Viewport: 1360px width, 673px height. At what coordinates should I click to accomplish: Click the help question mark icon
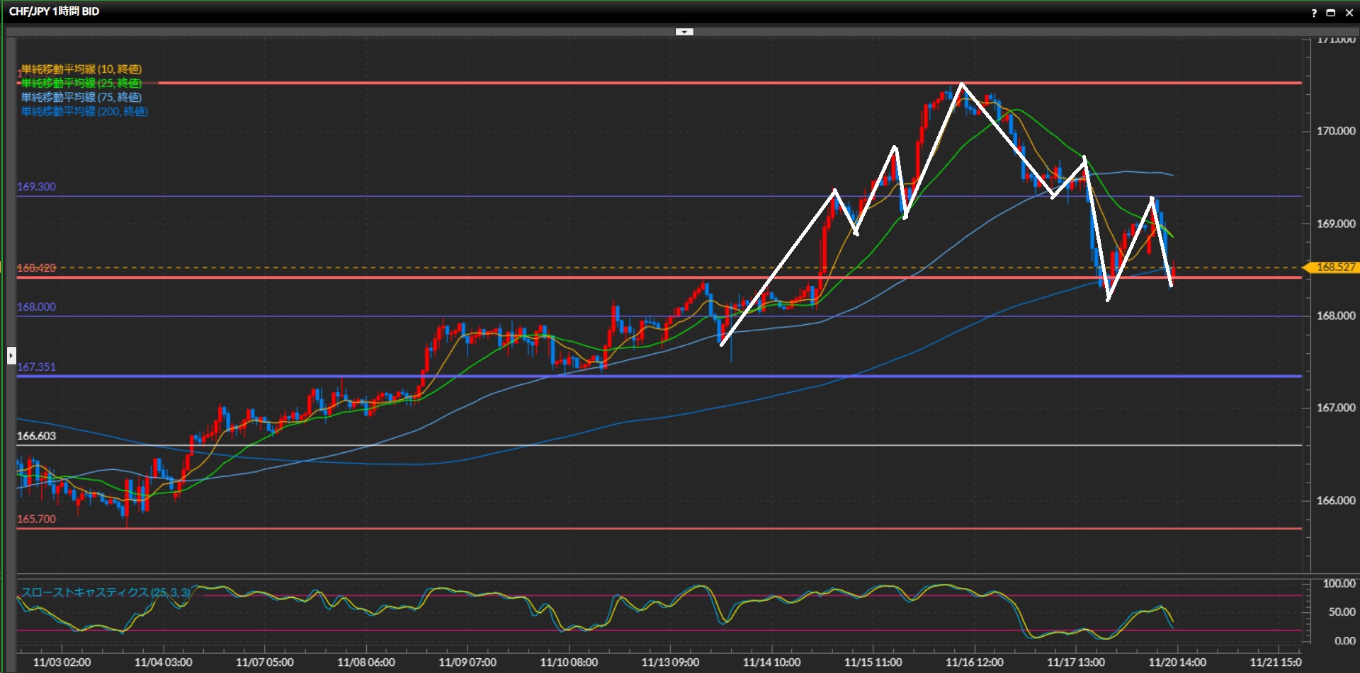[1314, 13]
